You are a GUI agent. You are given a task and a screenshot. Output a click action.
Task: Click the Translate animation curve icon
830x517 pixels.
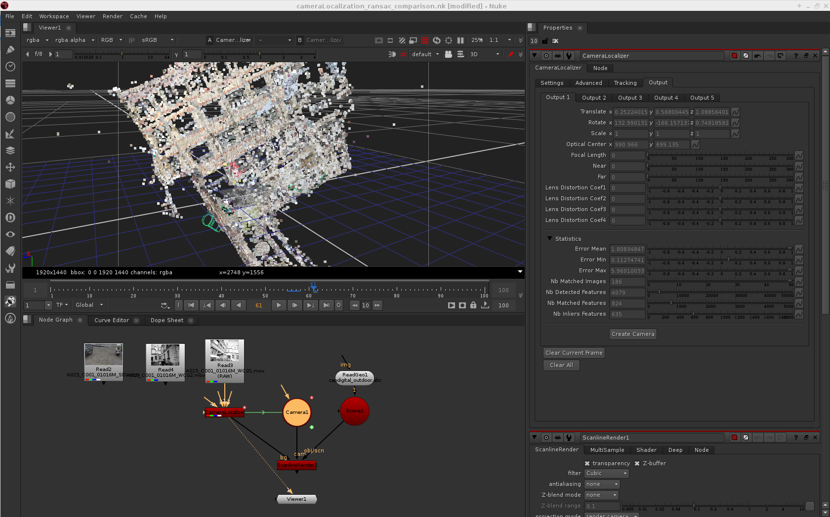point(735,112)
